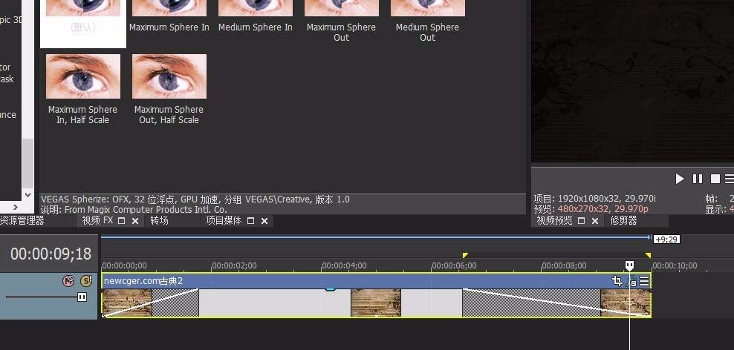Screen dimensions: 734x350
Task: Float the 项目媒体 window
Action: click(x=251, y=221)
